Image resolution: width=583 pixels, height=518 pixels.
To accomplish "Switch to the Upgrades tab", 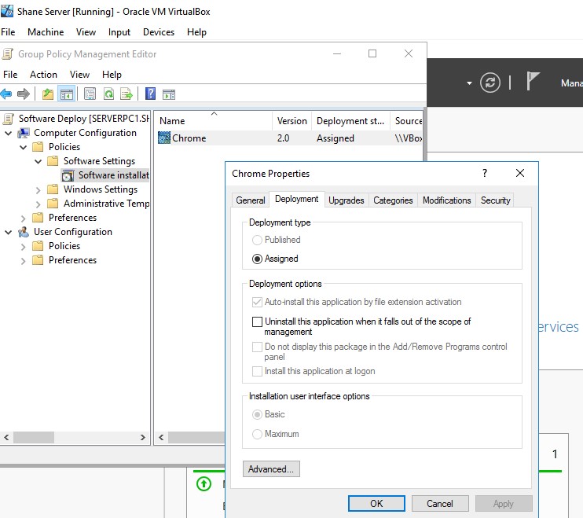I will [346, 200].
